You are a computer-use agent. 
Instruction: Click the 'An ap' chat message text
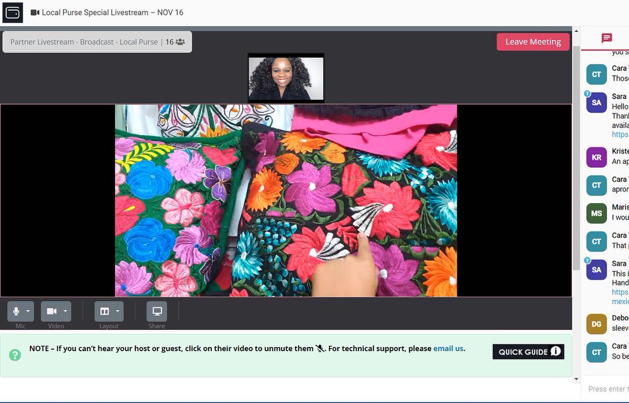pos(620,162)
